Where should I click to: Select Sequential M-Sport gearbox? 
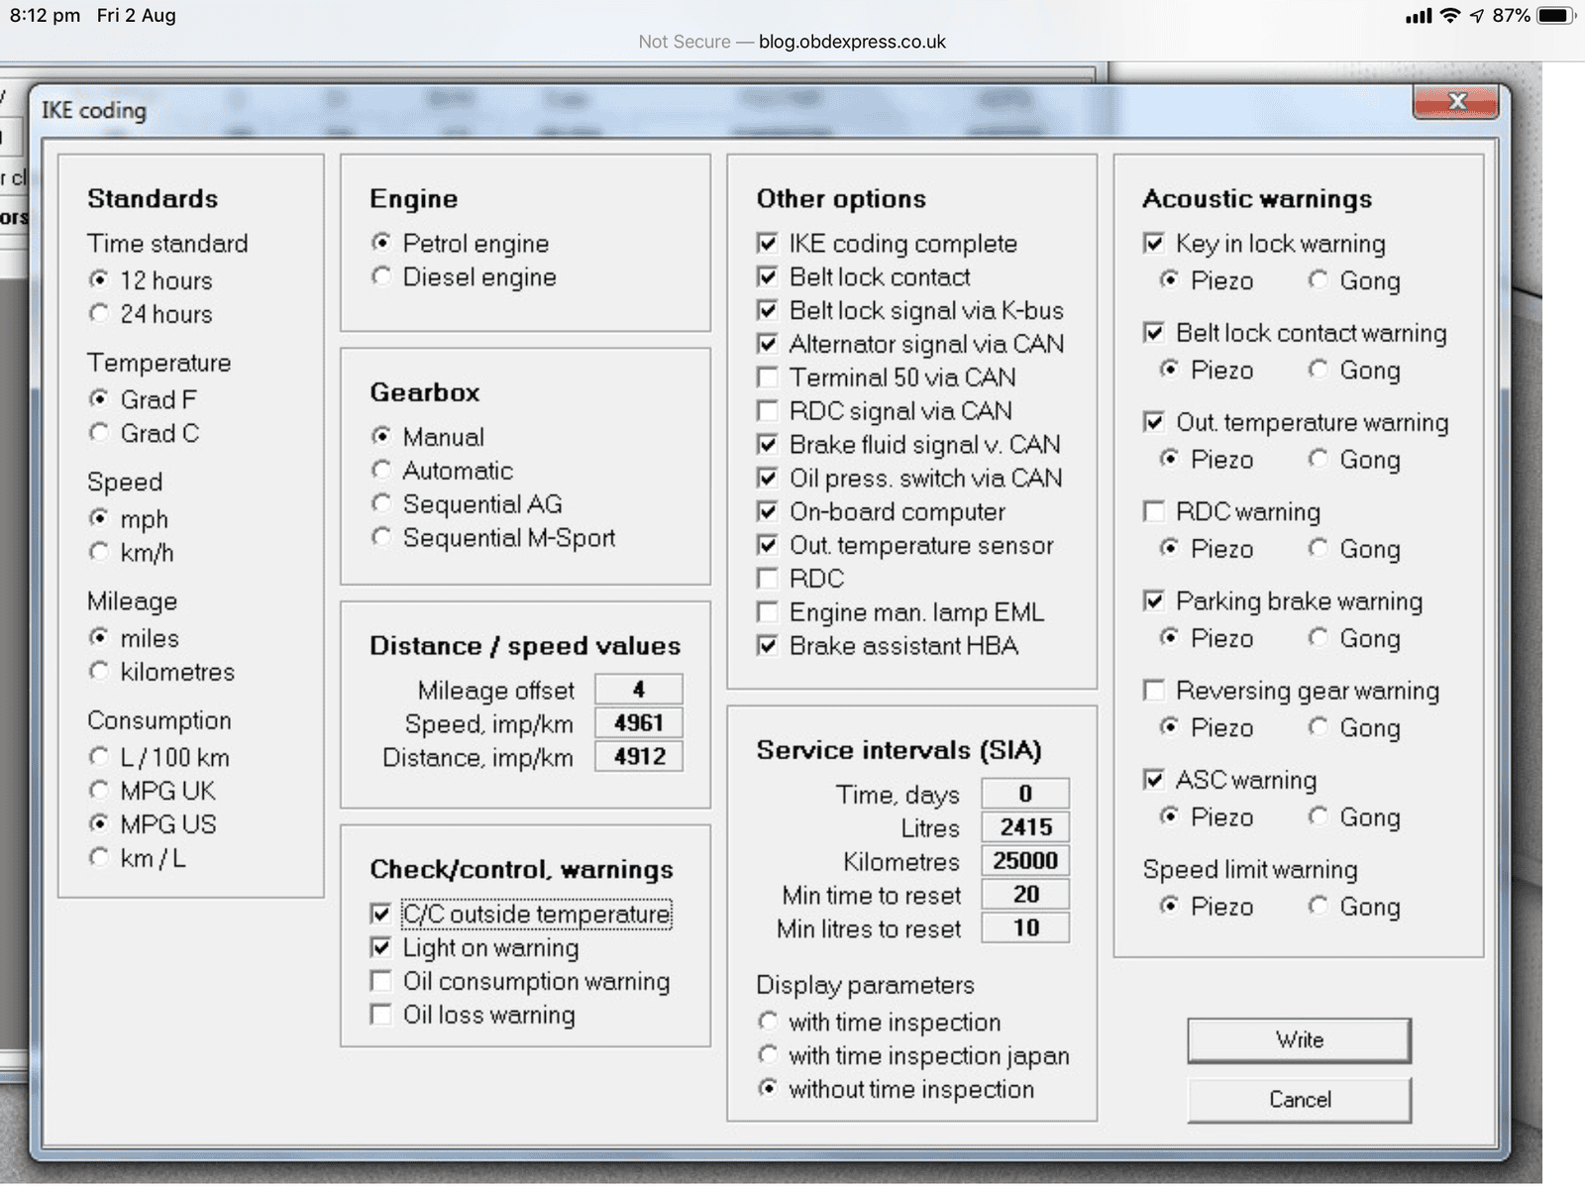pos(381,537)
